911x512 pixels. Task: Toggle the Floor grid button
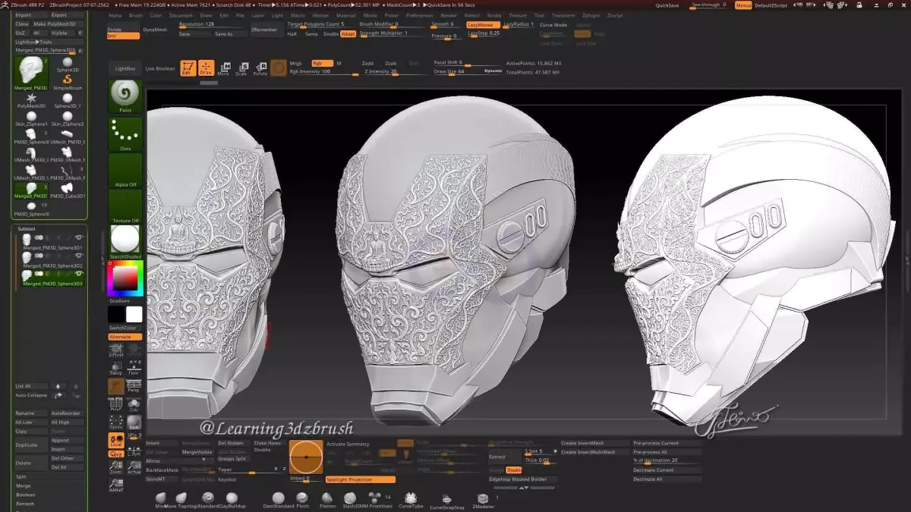(134, 368)
